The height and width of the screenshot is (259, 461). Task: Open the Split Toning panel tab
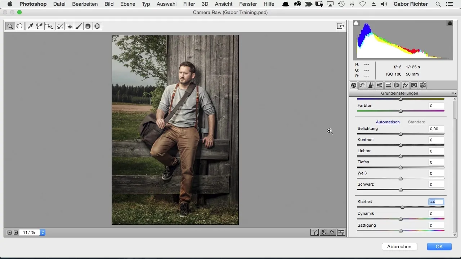388,85
